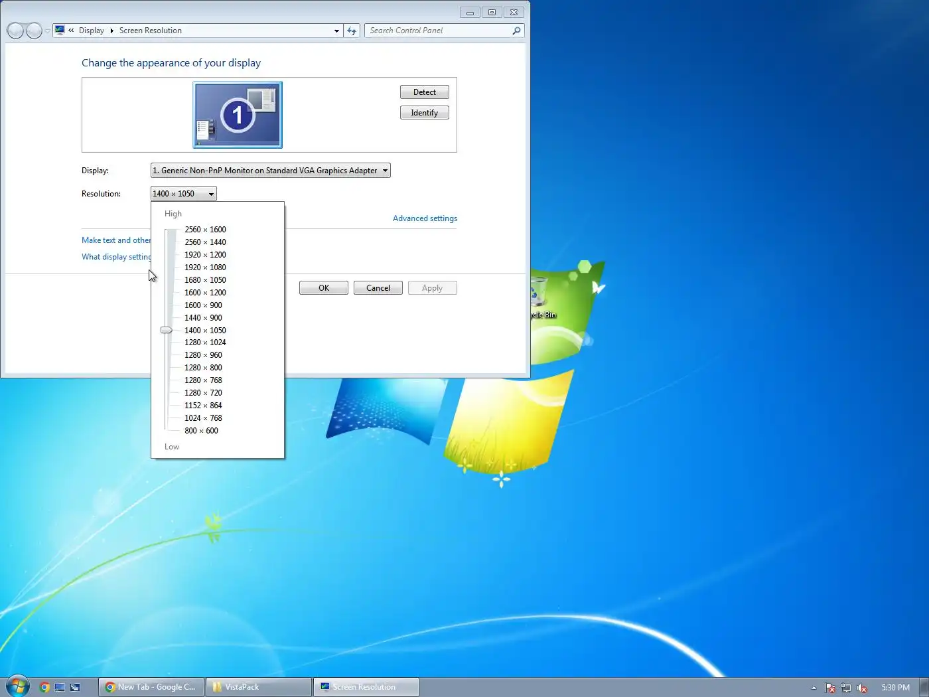This screenshot has width=929, height=697.
Task: Click the muted volume tray icon
Action: point(862,688)
